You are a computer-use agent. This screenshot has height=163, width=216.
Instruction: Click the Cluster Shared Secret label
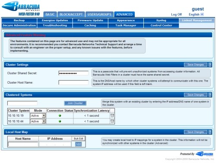pyautogui.click(x=22, y=73)
